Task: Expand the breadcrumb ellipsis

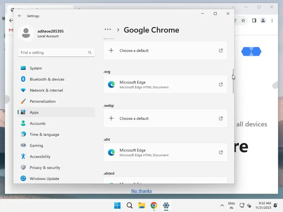Action: click(x=108, y=29)
